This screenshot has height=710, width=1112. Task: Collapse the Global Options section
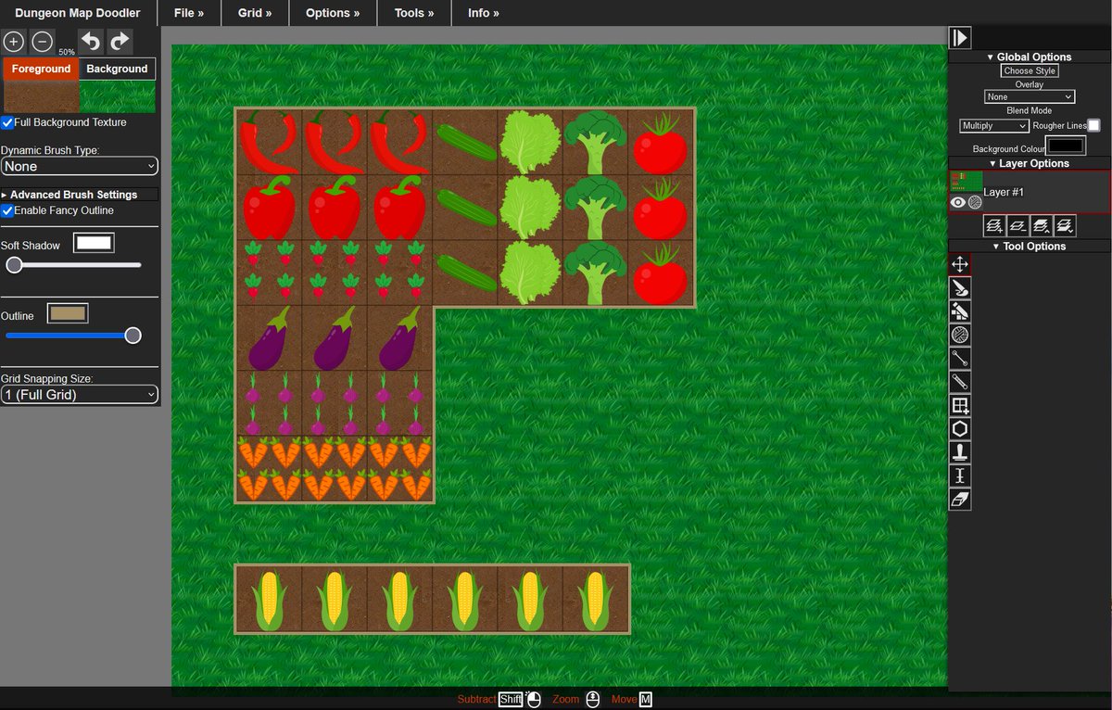tap(1029, 57)
